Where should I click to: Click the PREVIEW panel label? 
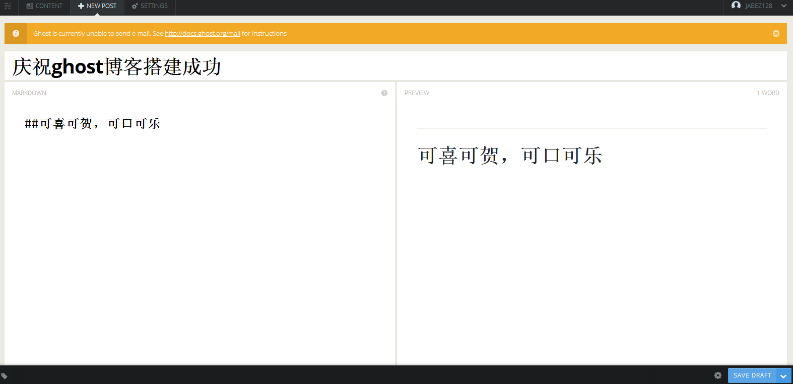click(x=417, y=93)
